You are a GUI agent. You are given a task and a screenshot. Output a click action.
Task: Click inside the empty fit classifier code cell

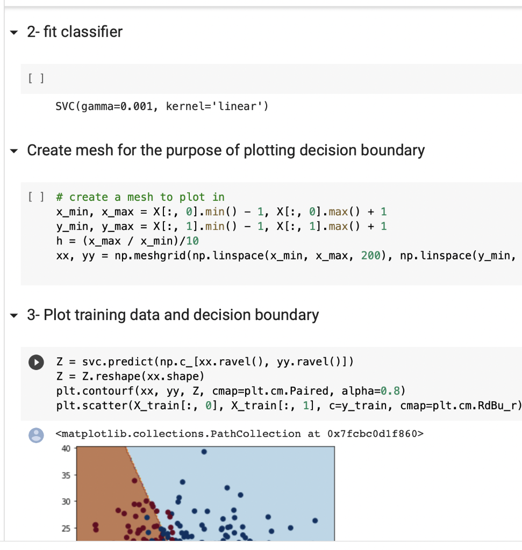pyautogui.click(x=281, y=78)
